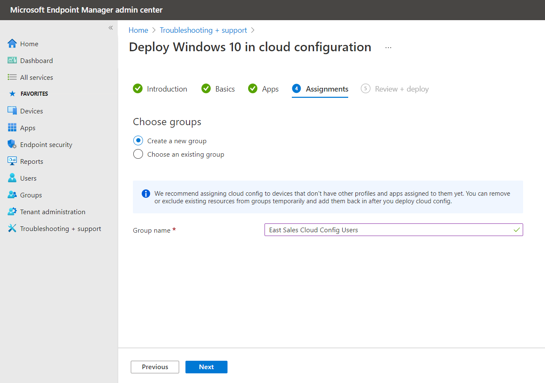Click the Previous button
Screen dimensions: 545x383
click(155, 367)
